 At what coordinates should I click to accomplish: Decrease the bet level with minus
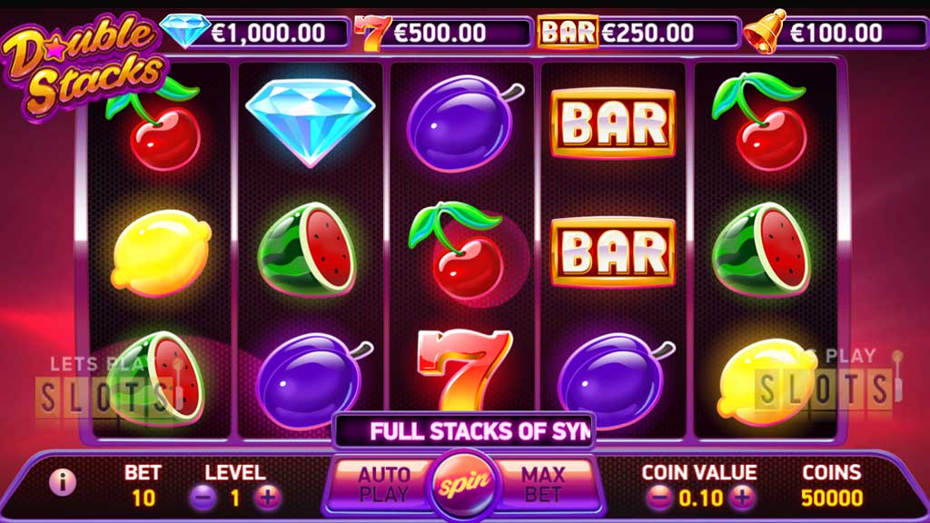[x=203, y=498]
